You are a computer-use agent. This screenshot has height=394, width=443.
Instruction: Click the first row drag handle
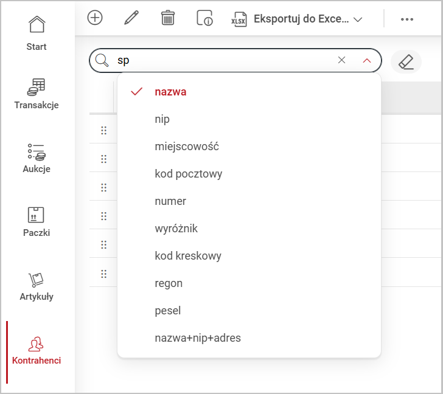point(103,130)
